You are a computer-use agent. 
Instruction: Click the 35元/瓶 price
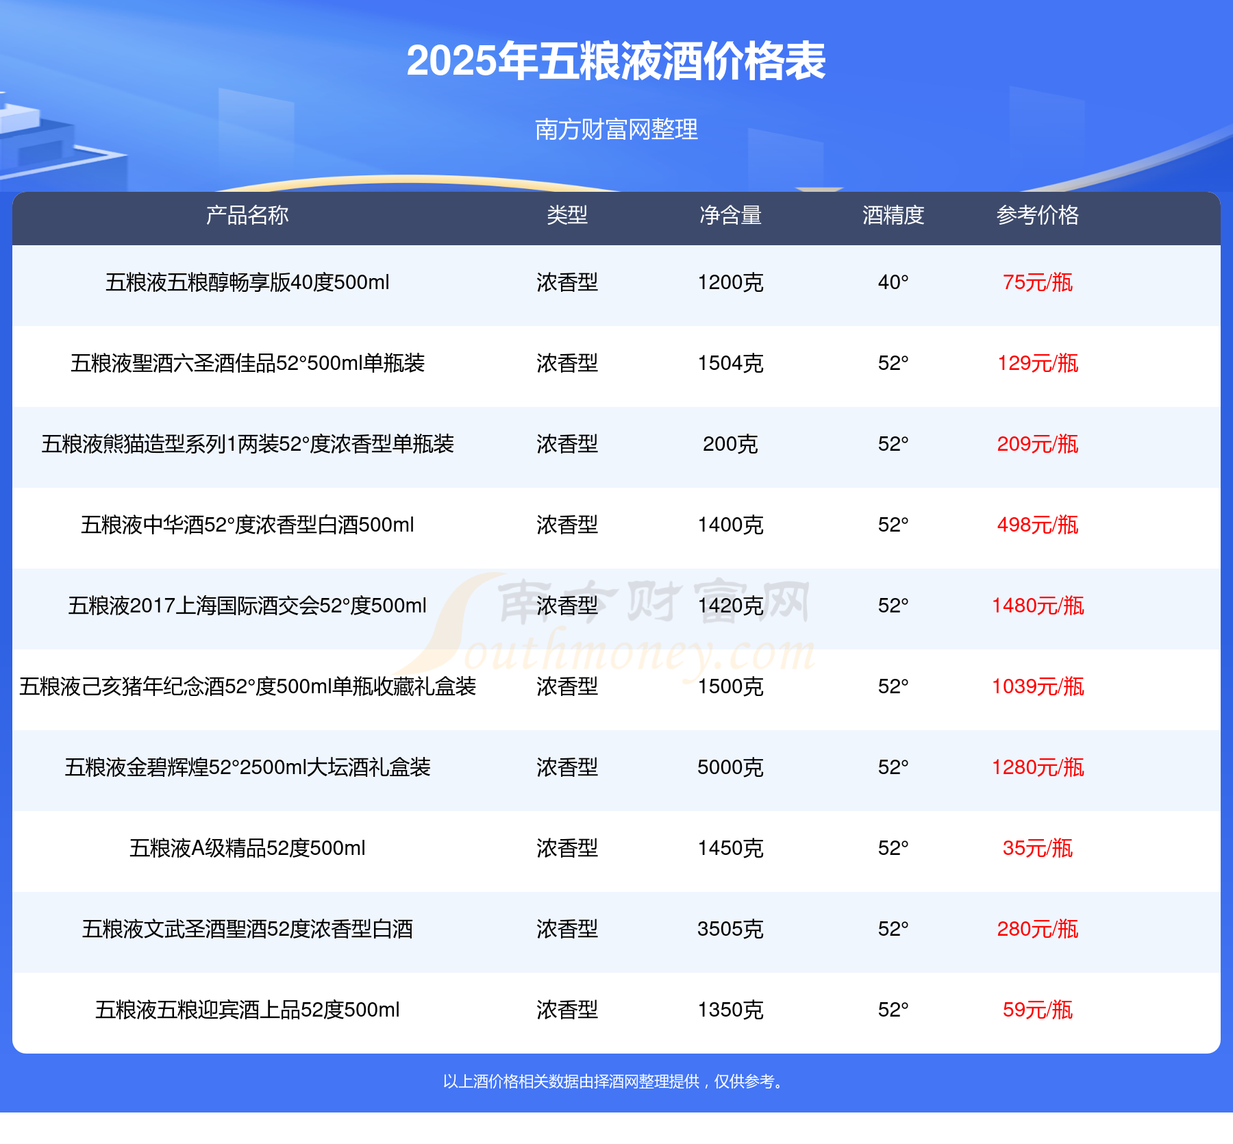[1038, 848]
